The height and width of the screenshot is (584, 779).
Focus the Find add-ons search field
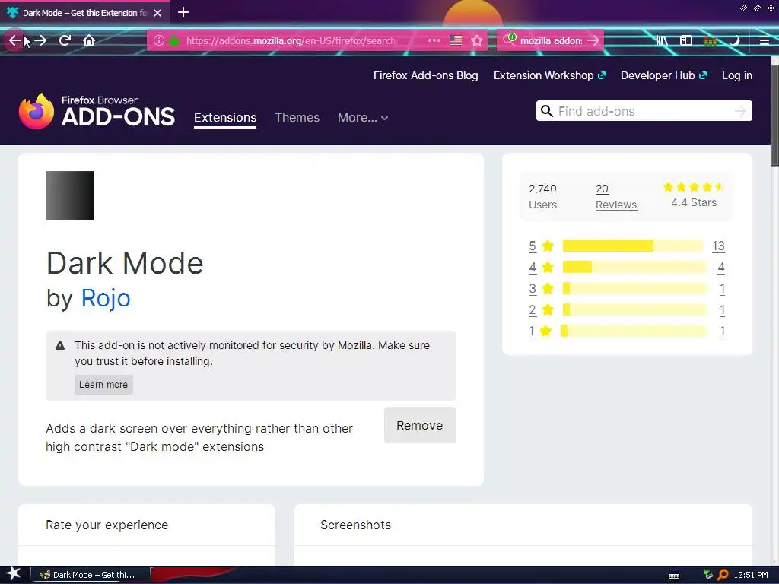pos(644,111)
